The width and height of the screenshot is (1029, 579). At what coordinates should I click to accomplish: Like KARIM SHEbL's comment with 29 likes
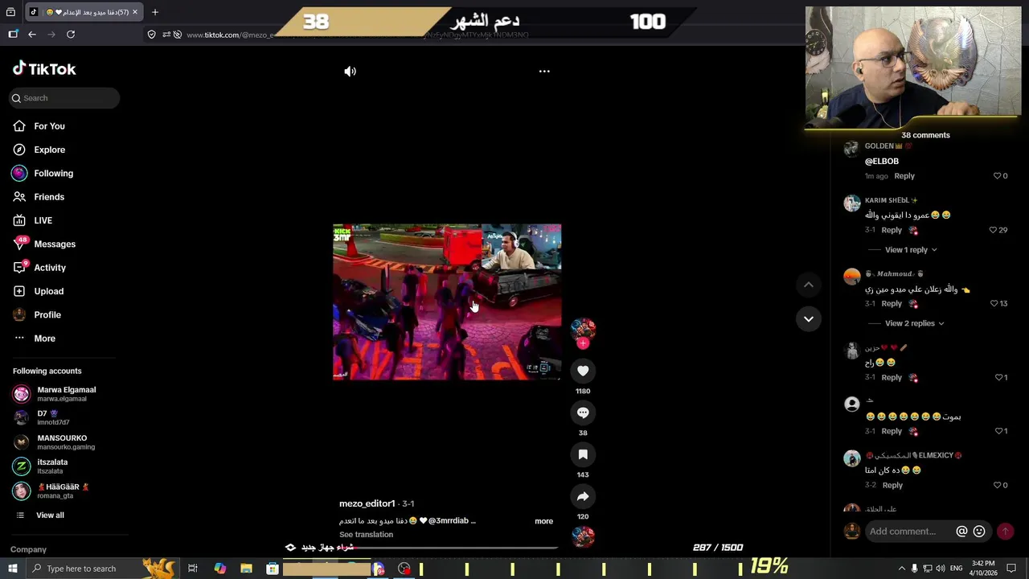point(993,230)
